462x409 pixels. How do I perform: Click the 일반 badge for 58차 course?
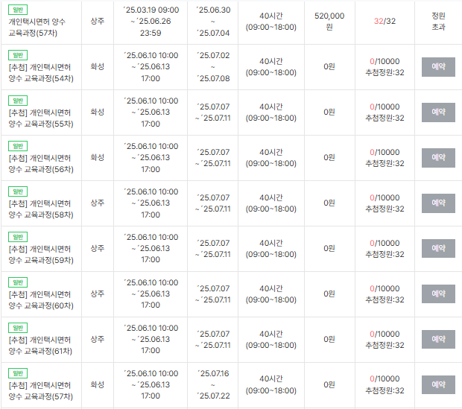(18, 191)
